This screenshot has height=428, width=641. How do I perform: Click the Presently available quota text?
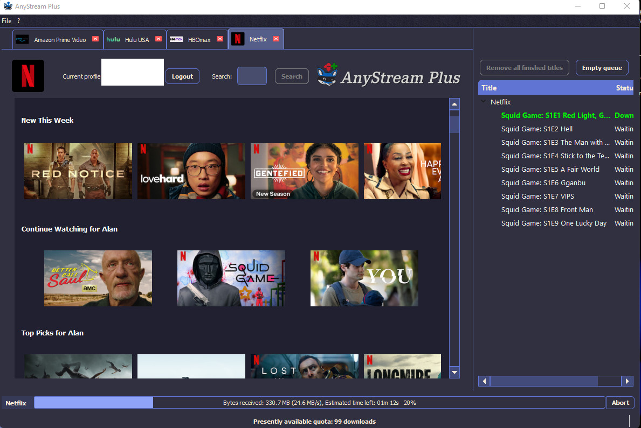314,422
